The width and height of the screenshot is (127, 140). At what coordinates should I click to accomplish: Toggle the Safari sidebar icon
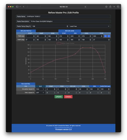[17, 7]
